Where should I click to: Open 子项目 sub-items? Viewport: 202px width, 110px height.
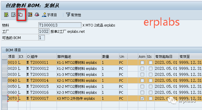[x=49, y=15]
